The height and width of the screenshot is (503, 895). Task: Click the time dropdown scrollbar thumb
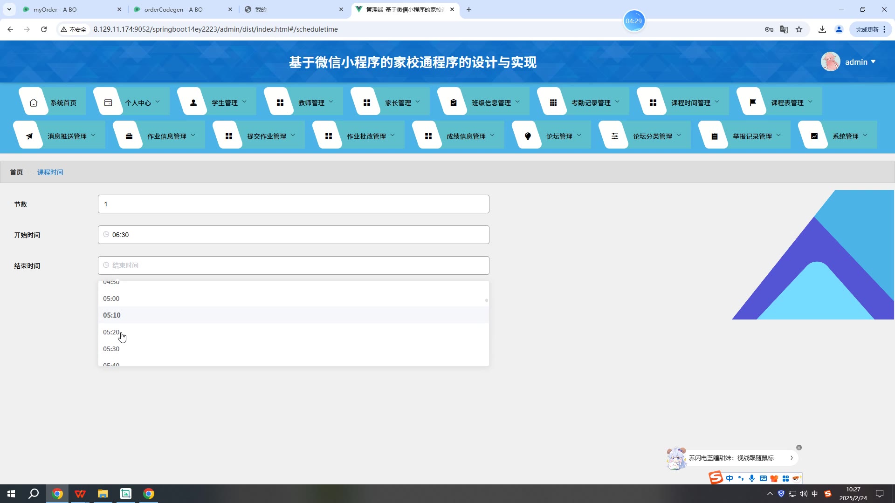(487, 300)
